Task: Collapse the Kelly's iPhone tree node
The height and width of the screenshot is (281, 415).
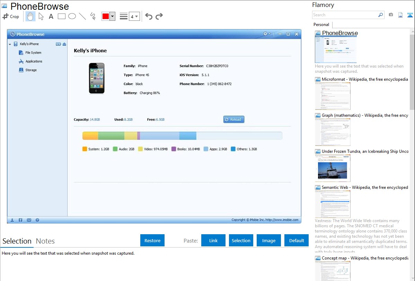Action: point(10,44)
